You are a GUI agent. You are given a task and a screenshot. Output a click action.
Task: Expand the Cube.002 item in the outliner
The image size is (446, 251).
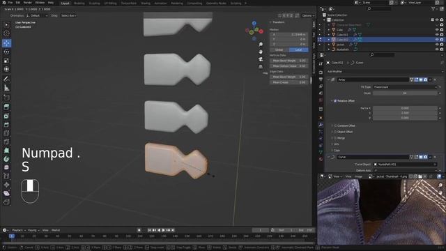[x=329, y=40]
